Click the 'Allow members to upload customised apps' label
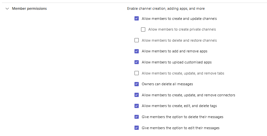267x136 pixels. pos(177,62)
